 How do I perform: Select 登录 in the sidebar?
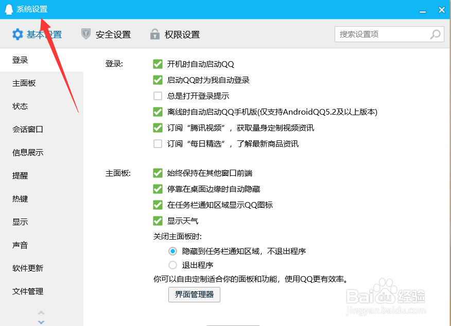tap(42, 60)
